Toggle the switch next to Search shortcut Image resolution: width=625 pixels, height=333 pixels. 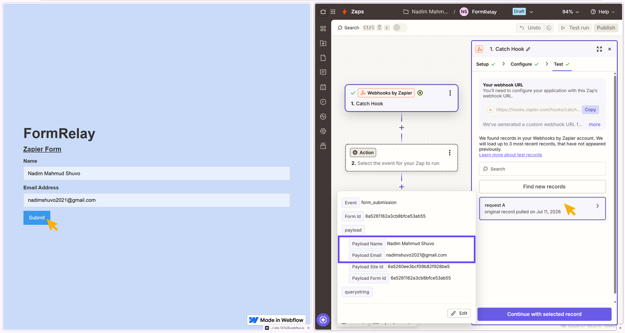(400, 27)
